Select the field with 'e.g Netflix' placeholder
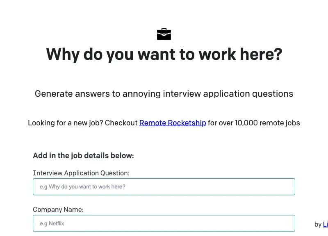 tap(164, 223)
